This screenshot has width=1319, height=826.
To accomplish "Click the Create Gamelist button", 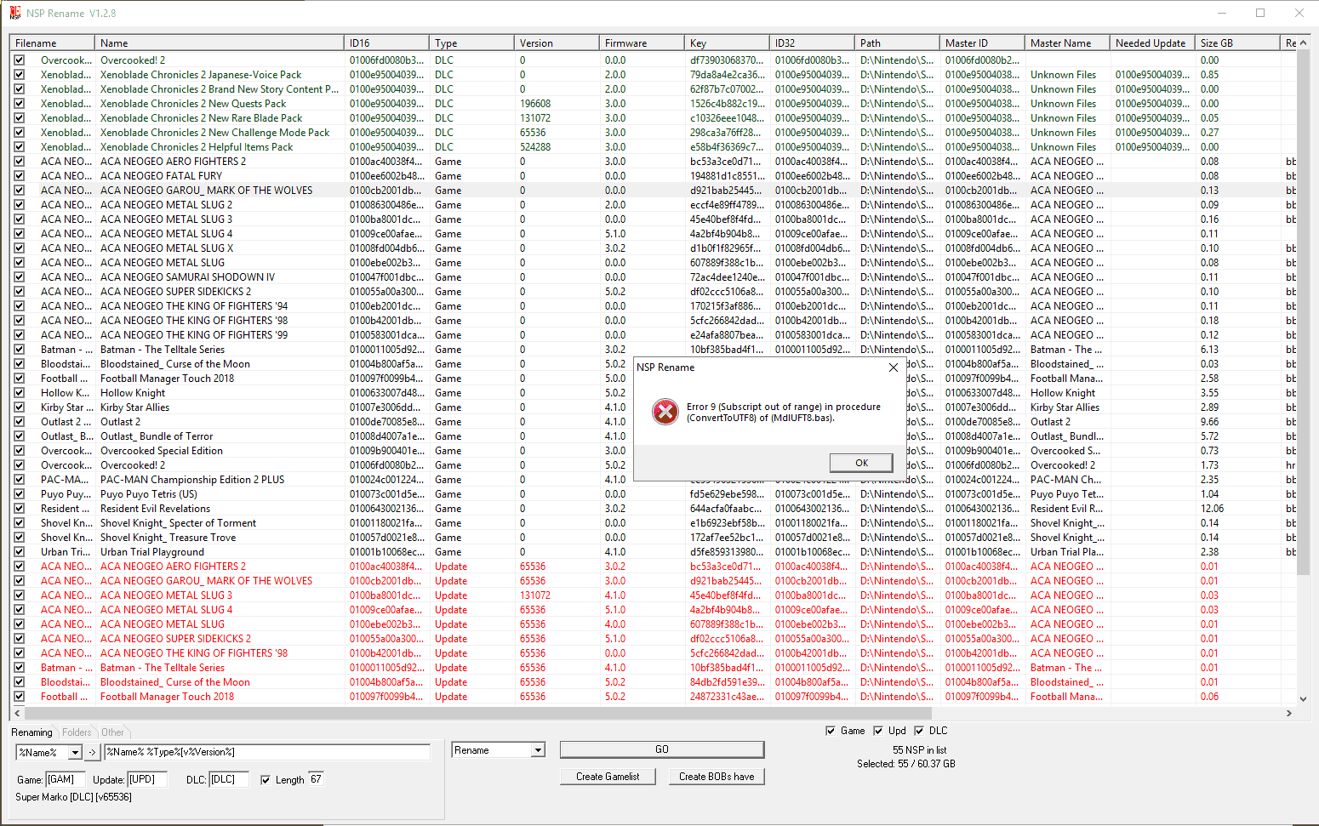I will pos(608,777).
